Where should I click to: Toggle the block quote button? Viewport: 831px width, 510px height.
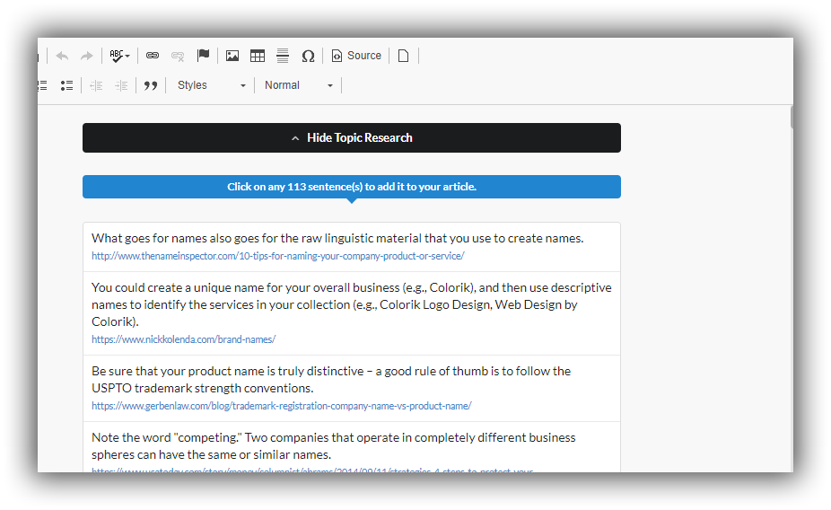[151, 85]
